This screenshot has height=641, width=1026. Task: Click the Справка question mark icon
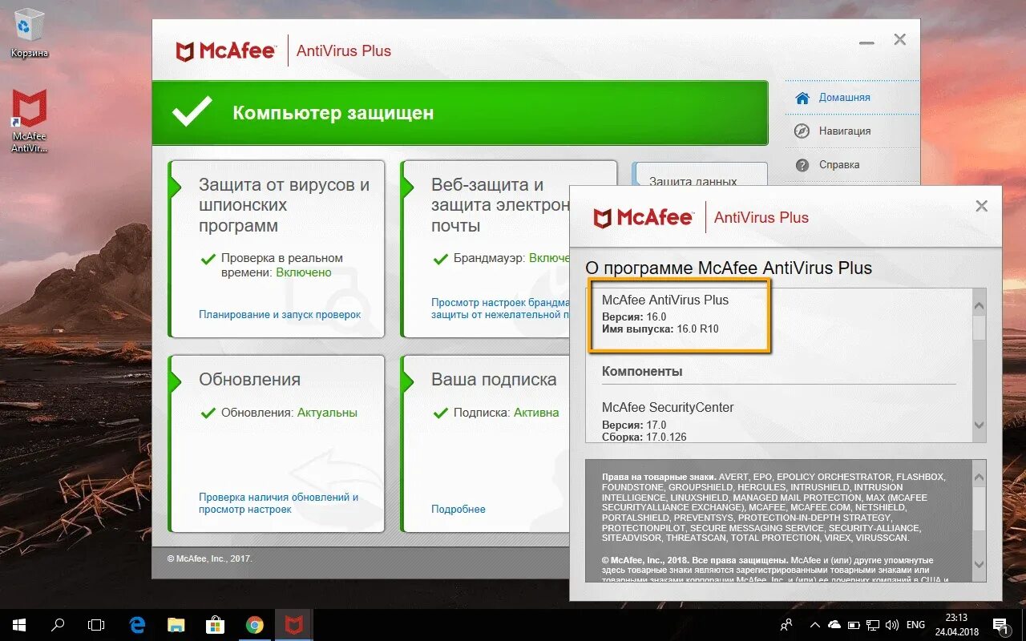(x=802, y=165)
